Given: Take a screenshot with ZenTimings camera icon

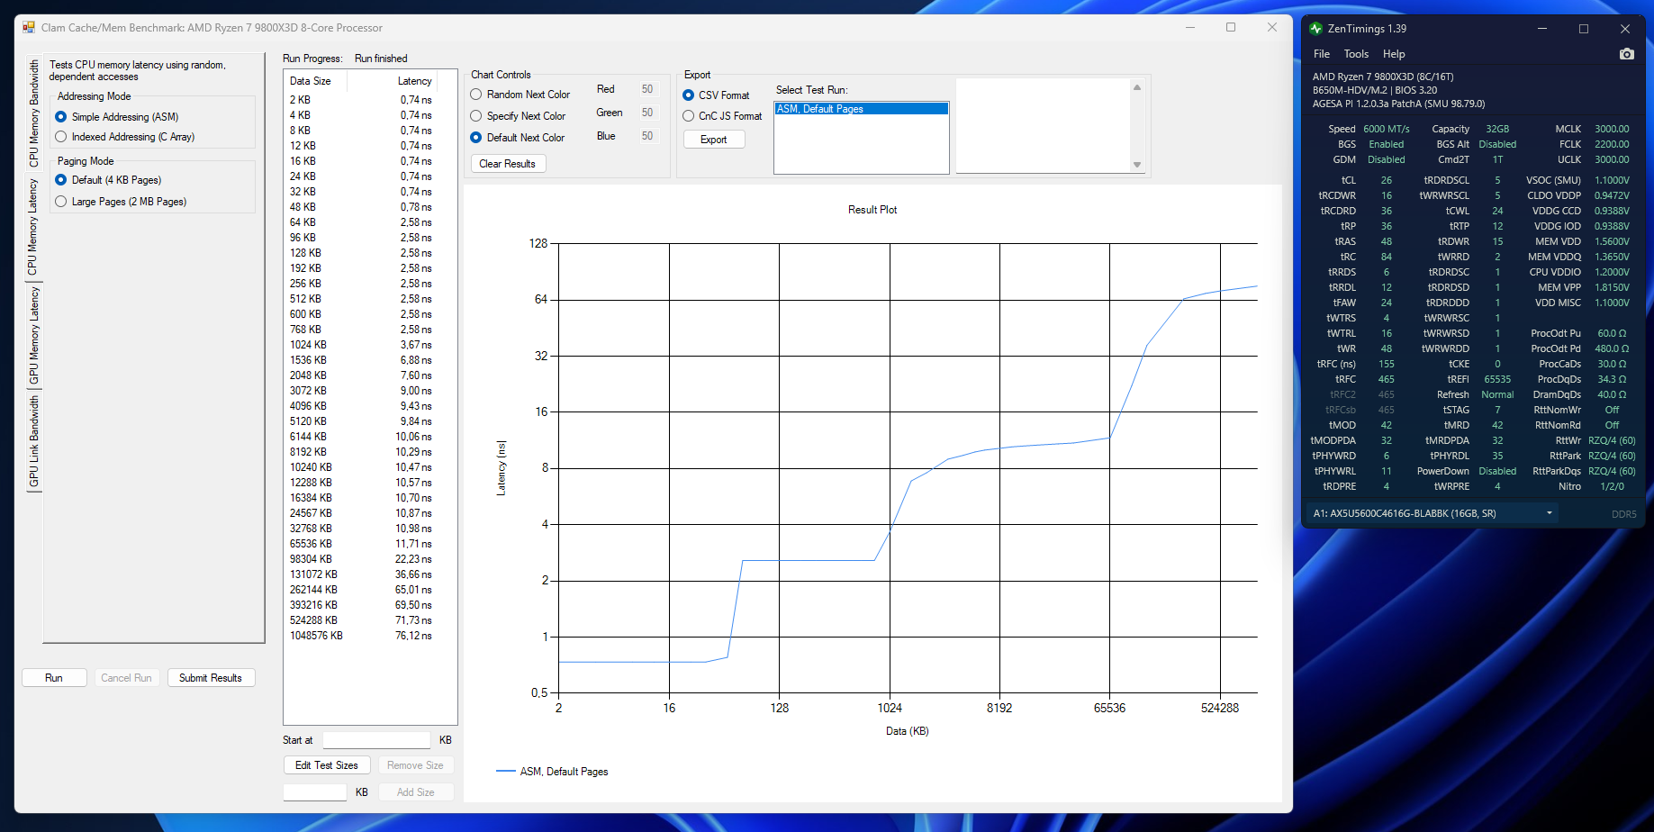Looking at the screenshot, I should [x=1626, y=54].
